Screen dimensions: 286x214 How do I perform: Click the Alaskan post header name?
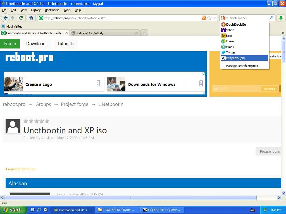(x=18, y=183)
